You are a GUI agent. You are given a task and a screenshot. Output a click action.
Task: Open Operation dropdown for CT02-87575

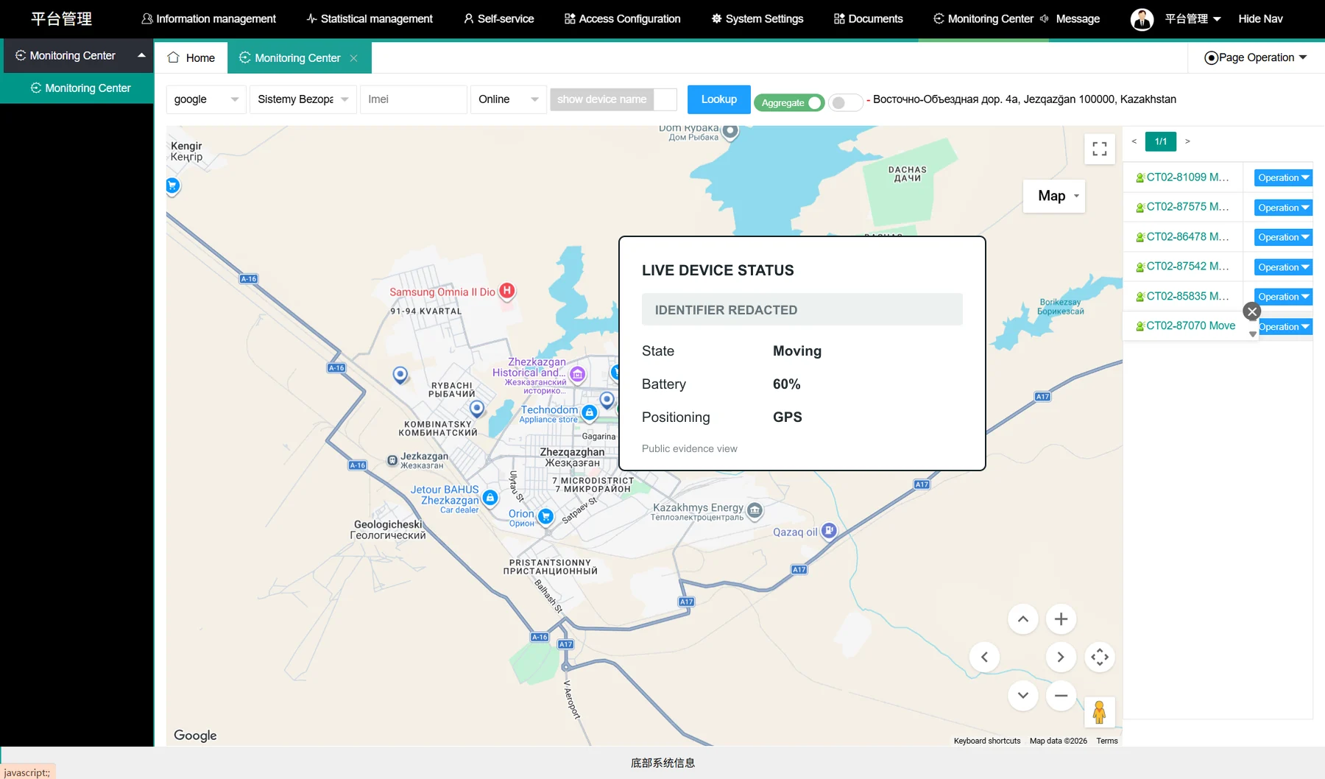1283,208
